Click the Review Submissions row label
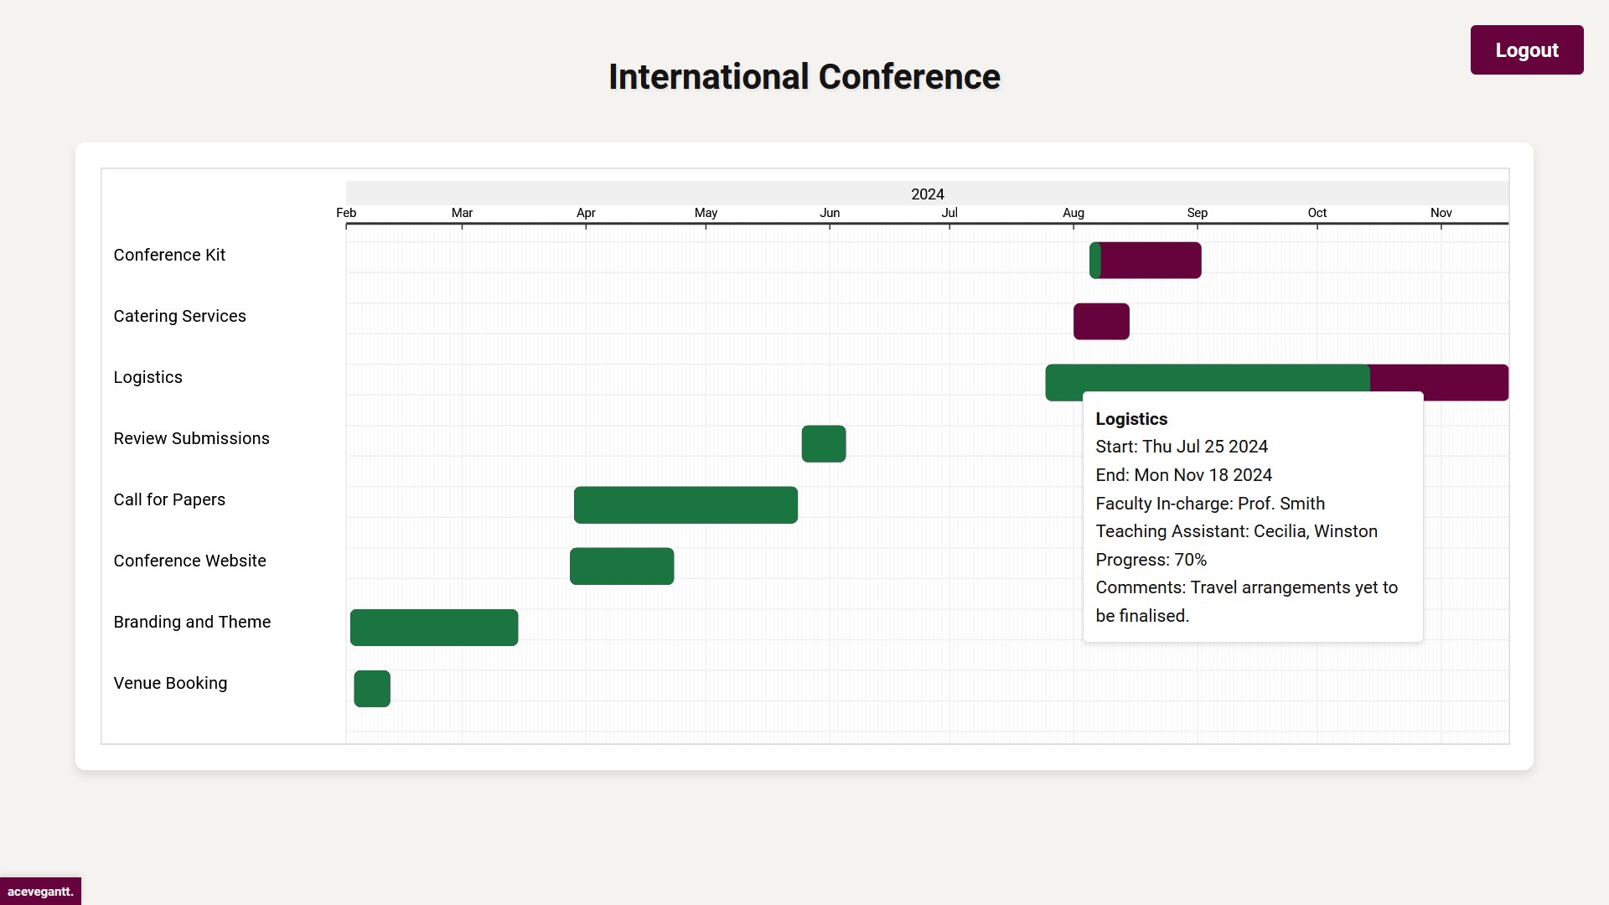Image resolution: width=1609 pixels, height=905 pixels. point(191,438)
